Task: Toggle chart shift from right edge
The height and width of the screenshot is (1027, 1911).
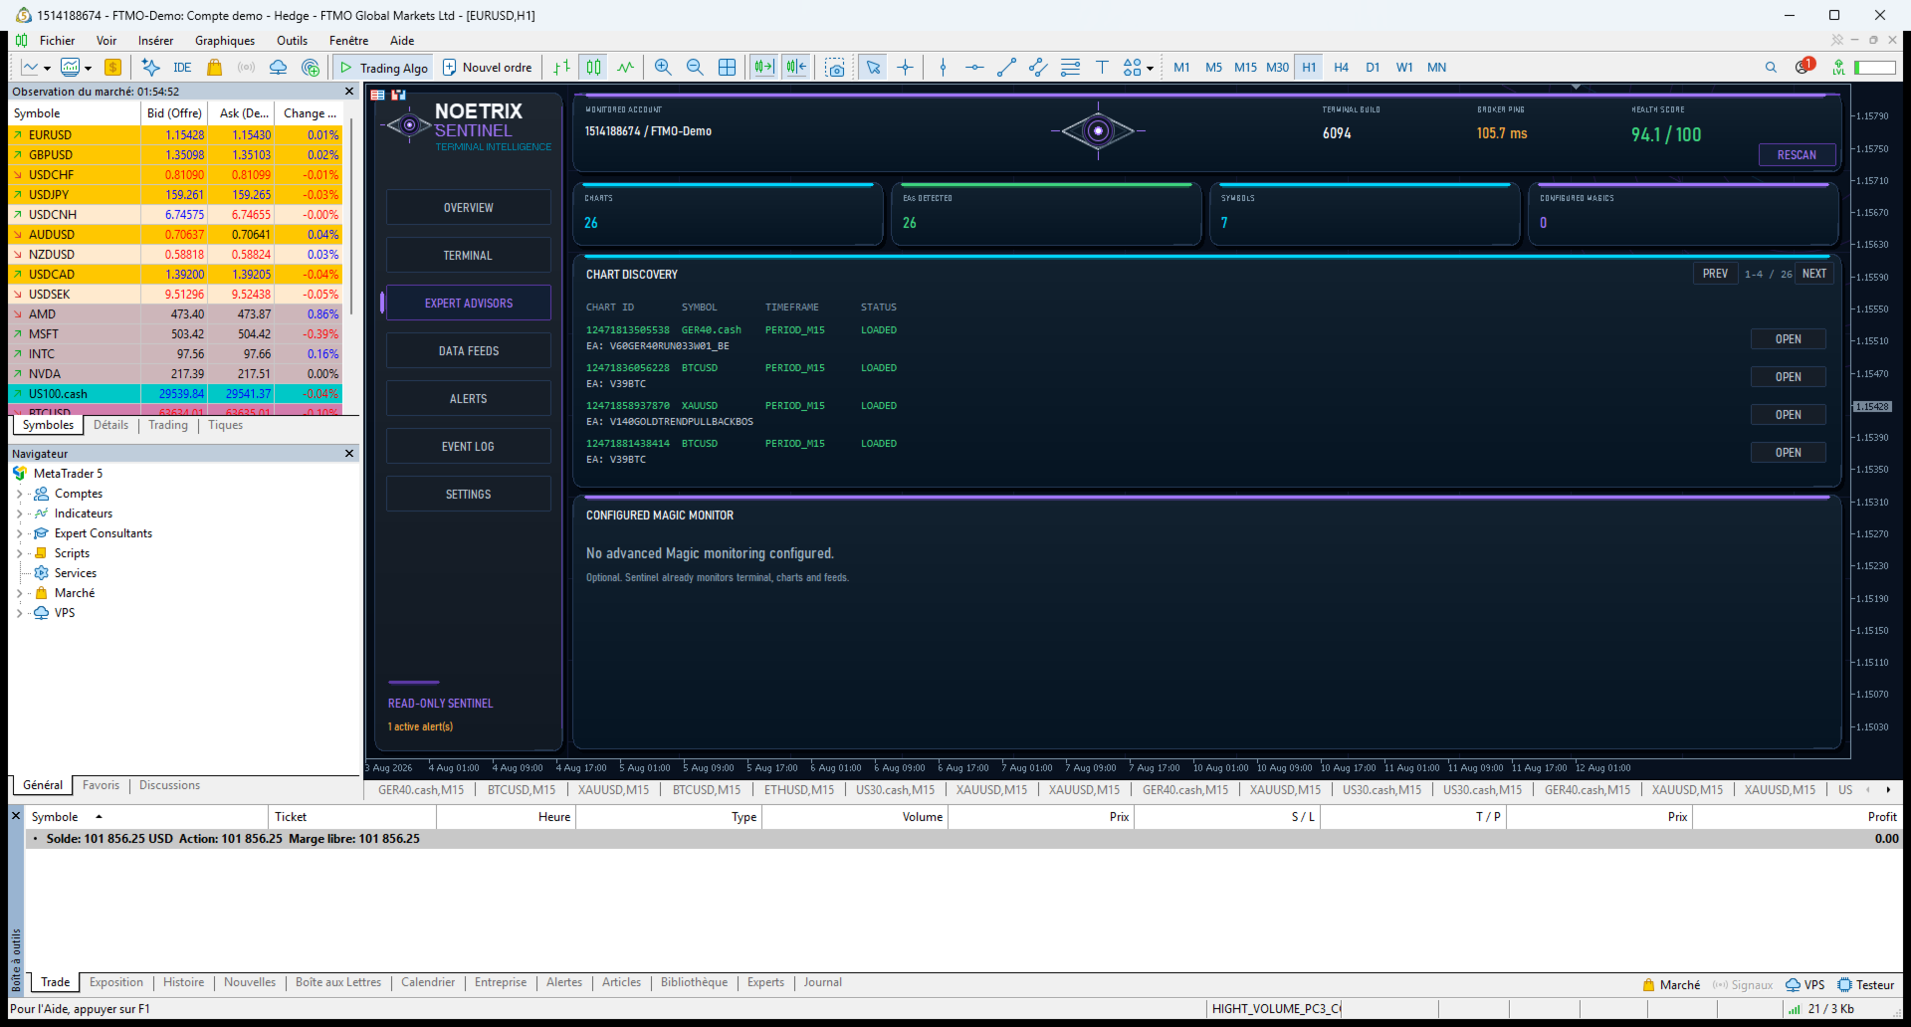Action: [796, 67]
